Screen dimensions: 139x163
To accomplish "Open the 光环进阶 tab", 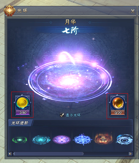I will (20, 123).
